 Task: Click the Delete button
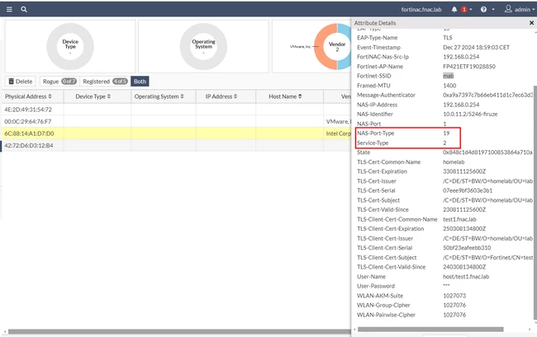point(20,82)
